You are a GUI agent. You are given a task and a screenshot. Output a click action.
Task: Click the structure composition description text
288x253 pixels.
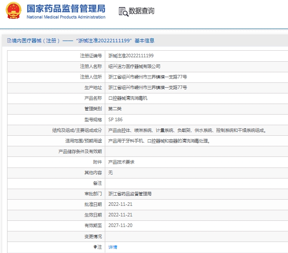pos(187,130)
